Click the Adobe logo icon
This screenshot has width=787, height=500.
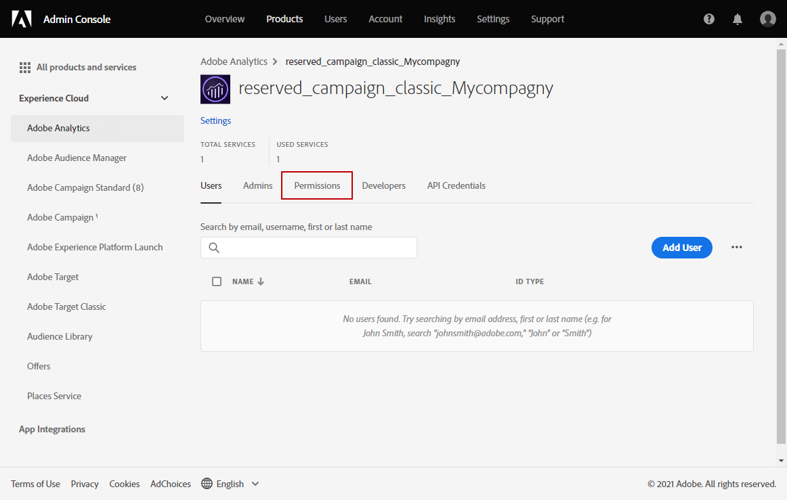click(x=22, y=19)
